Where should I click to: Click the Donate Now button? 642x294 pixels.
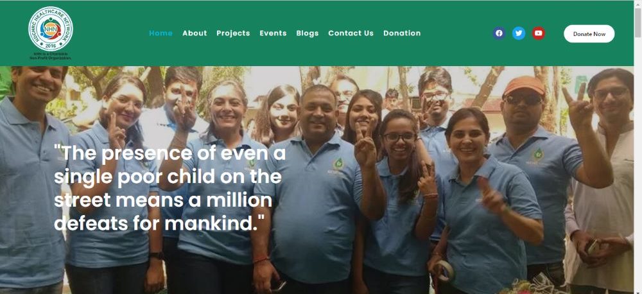[x=589, y=33]
